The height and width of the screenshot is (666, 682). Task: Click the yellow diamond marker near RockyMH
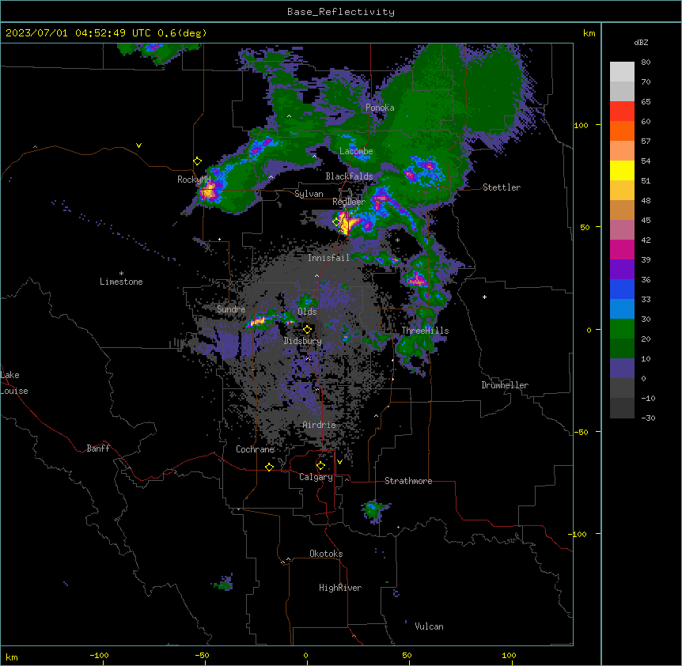click(x=198, y=161)
